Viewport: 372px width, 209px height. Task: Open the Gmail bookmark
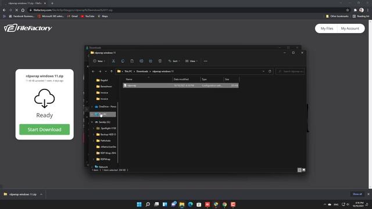point(73,16)
